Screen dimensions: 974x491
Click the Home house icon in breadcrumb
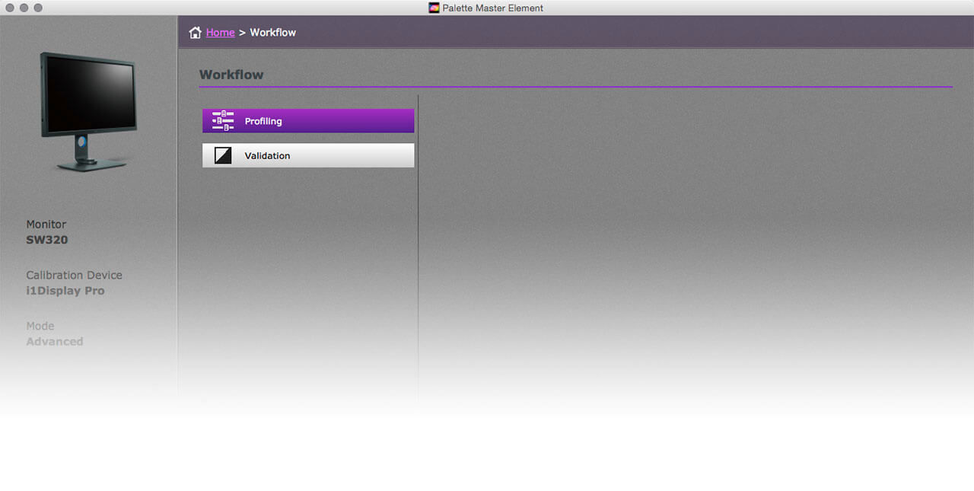coord(196,33)
